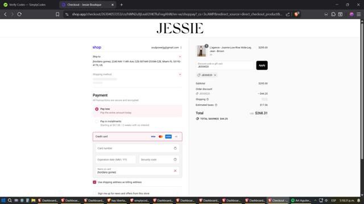Screen dimensions: 364x204
Task: Open a new browser tab
Action: tap(121, 5)
